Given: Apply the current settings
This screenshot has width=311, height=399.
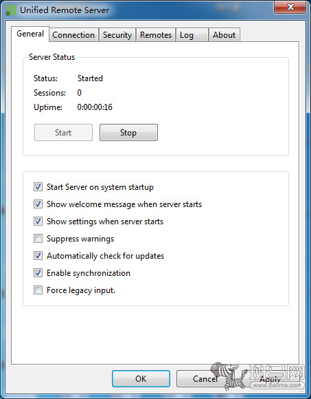Looking at the screenshot, I should coord(270,378).
